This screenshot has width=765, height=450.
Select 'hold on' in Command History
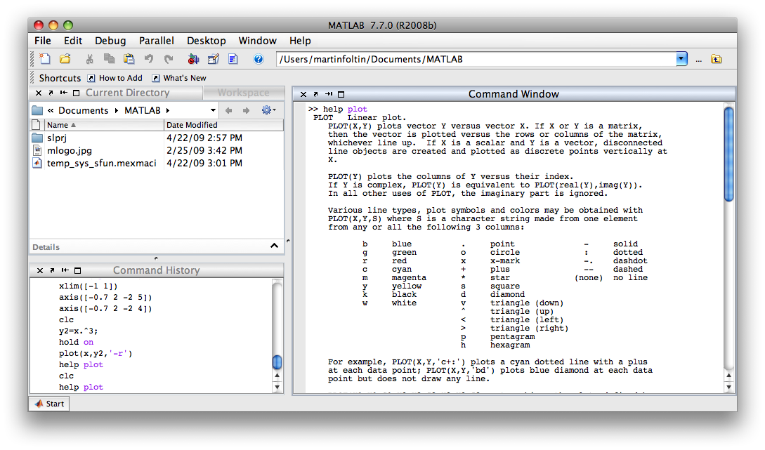pos(76,343)
